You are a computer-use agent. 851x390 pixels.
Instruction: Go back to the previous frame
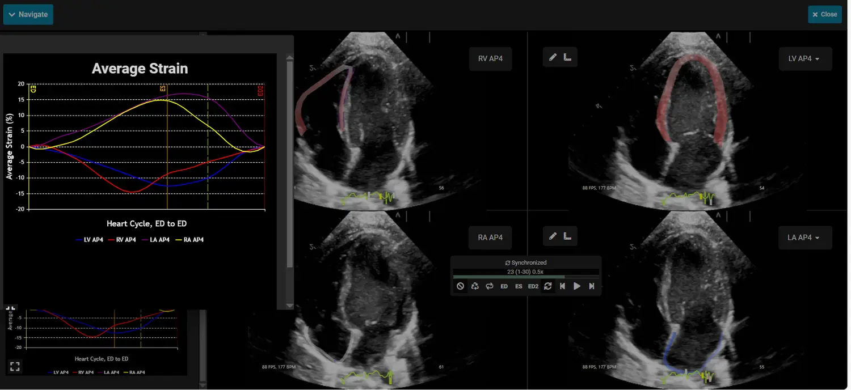pyautogui.click(x=562, y=286)
